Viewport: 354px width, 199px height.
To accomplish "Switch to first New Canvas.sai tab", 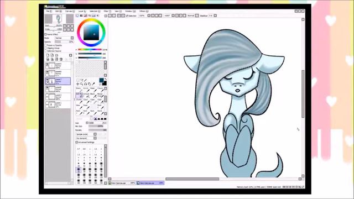I will click(122, 183).
